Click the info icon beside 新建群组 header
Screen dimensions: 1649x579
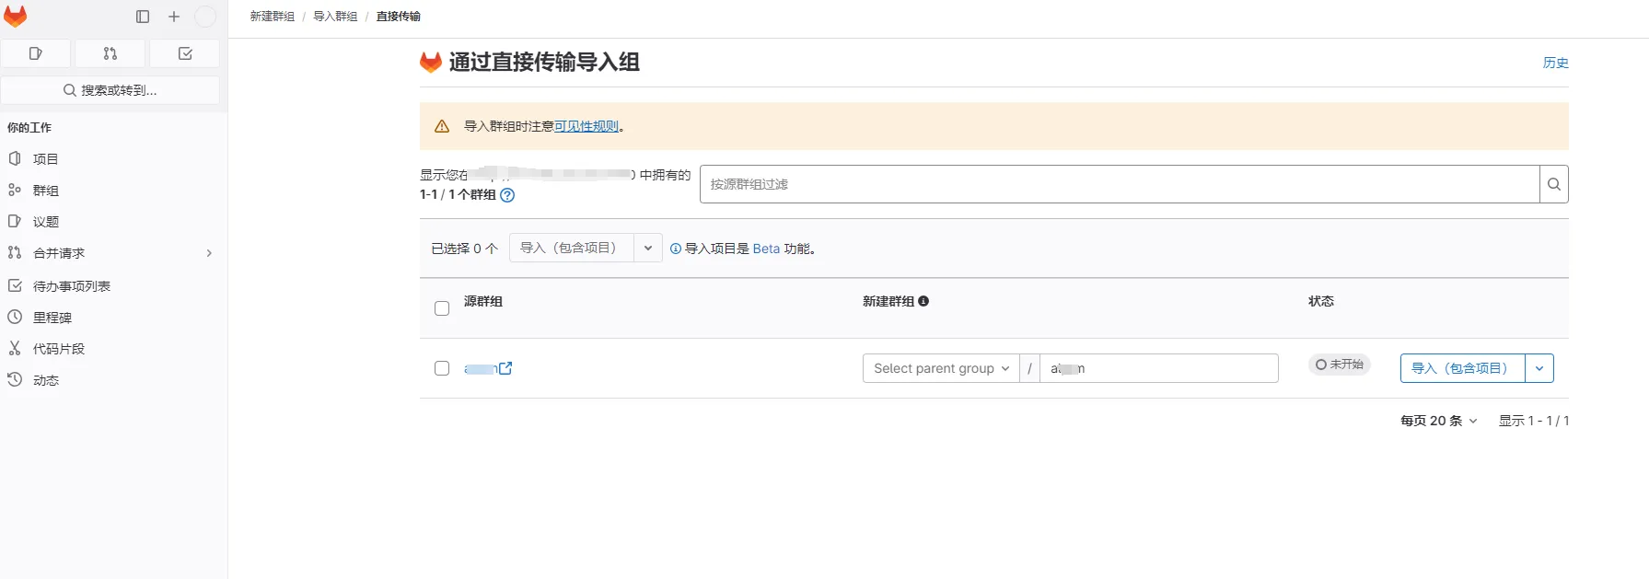923,301
